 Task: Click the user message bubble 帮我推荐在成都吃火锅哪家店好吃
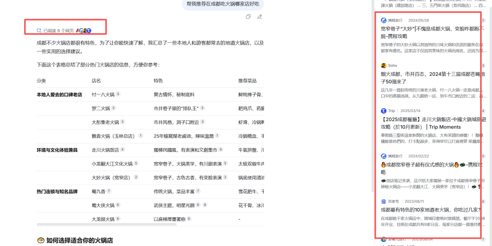point(223,4)
